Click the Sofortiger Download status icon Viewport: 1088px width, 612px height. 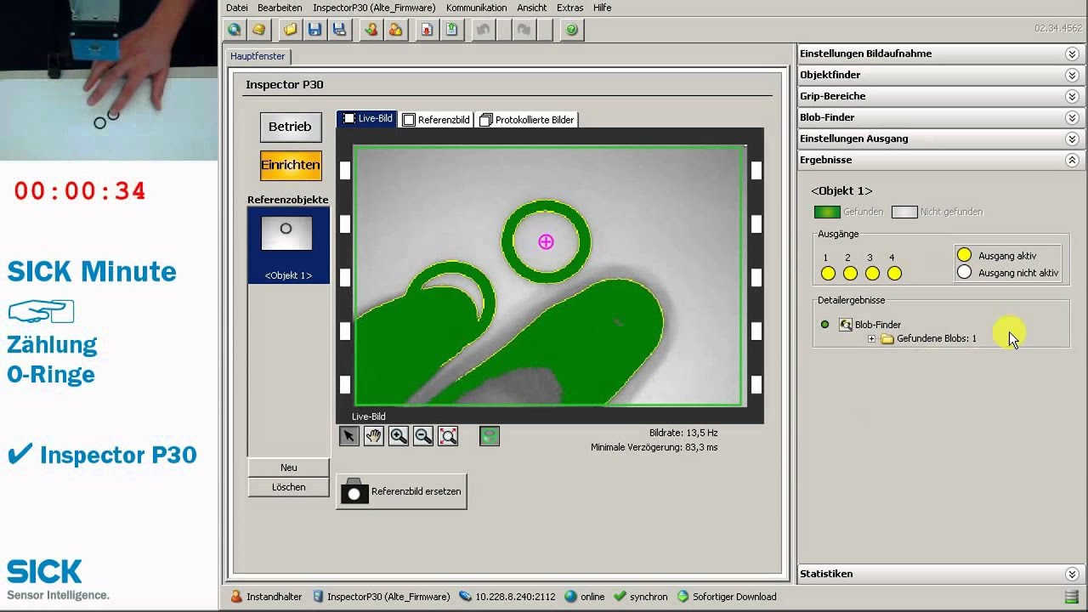(683, 597)
